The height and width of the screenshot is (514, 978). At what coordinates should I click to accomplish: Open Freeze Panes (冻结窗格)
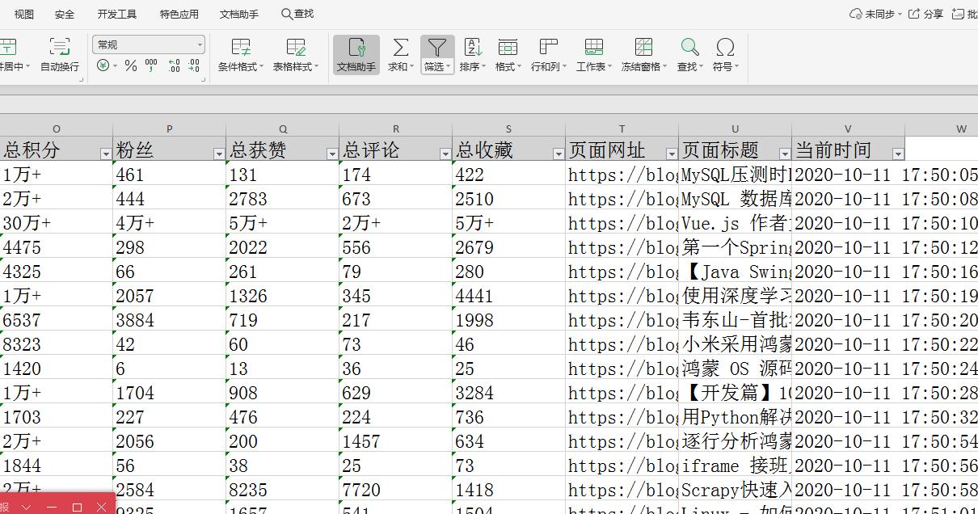tap(643, 55)
